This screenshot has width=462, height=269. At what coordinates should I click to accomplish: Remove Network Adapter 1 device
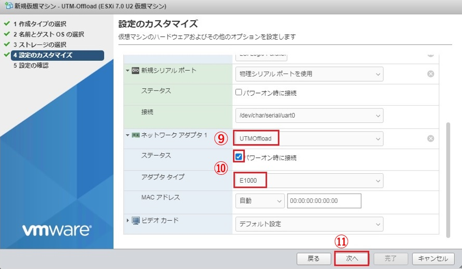tap(431, 138)
